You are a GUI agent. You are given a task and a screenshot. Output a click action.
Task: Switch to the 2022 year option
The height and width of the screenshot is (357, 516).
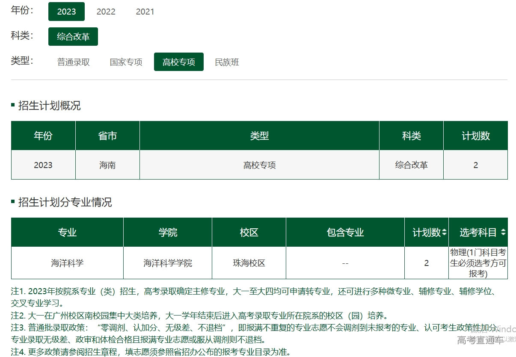pyautogui.click(x=106, y=12)
